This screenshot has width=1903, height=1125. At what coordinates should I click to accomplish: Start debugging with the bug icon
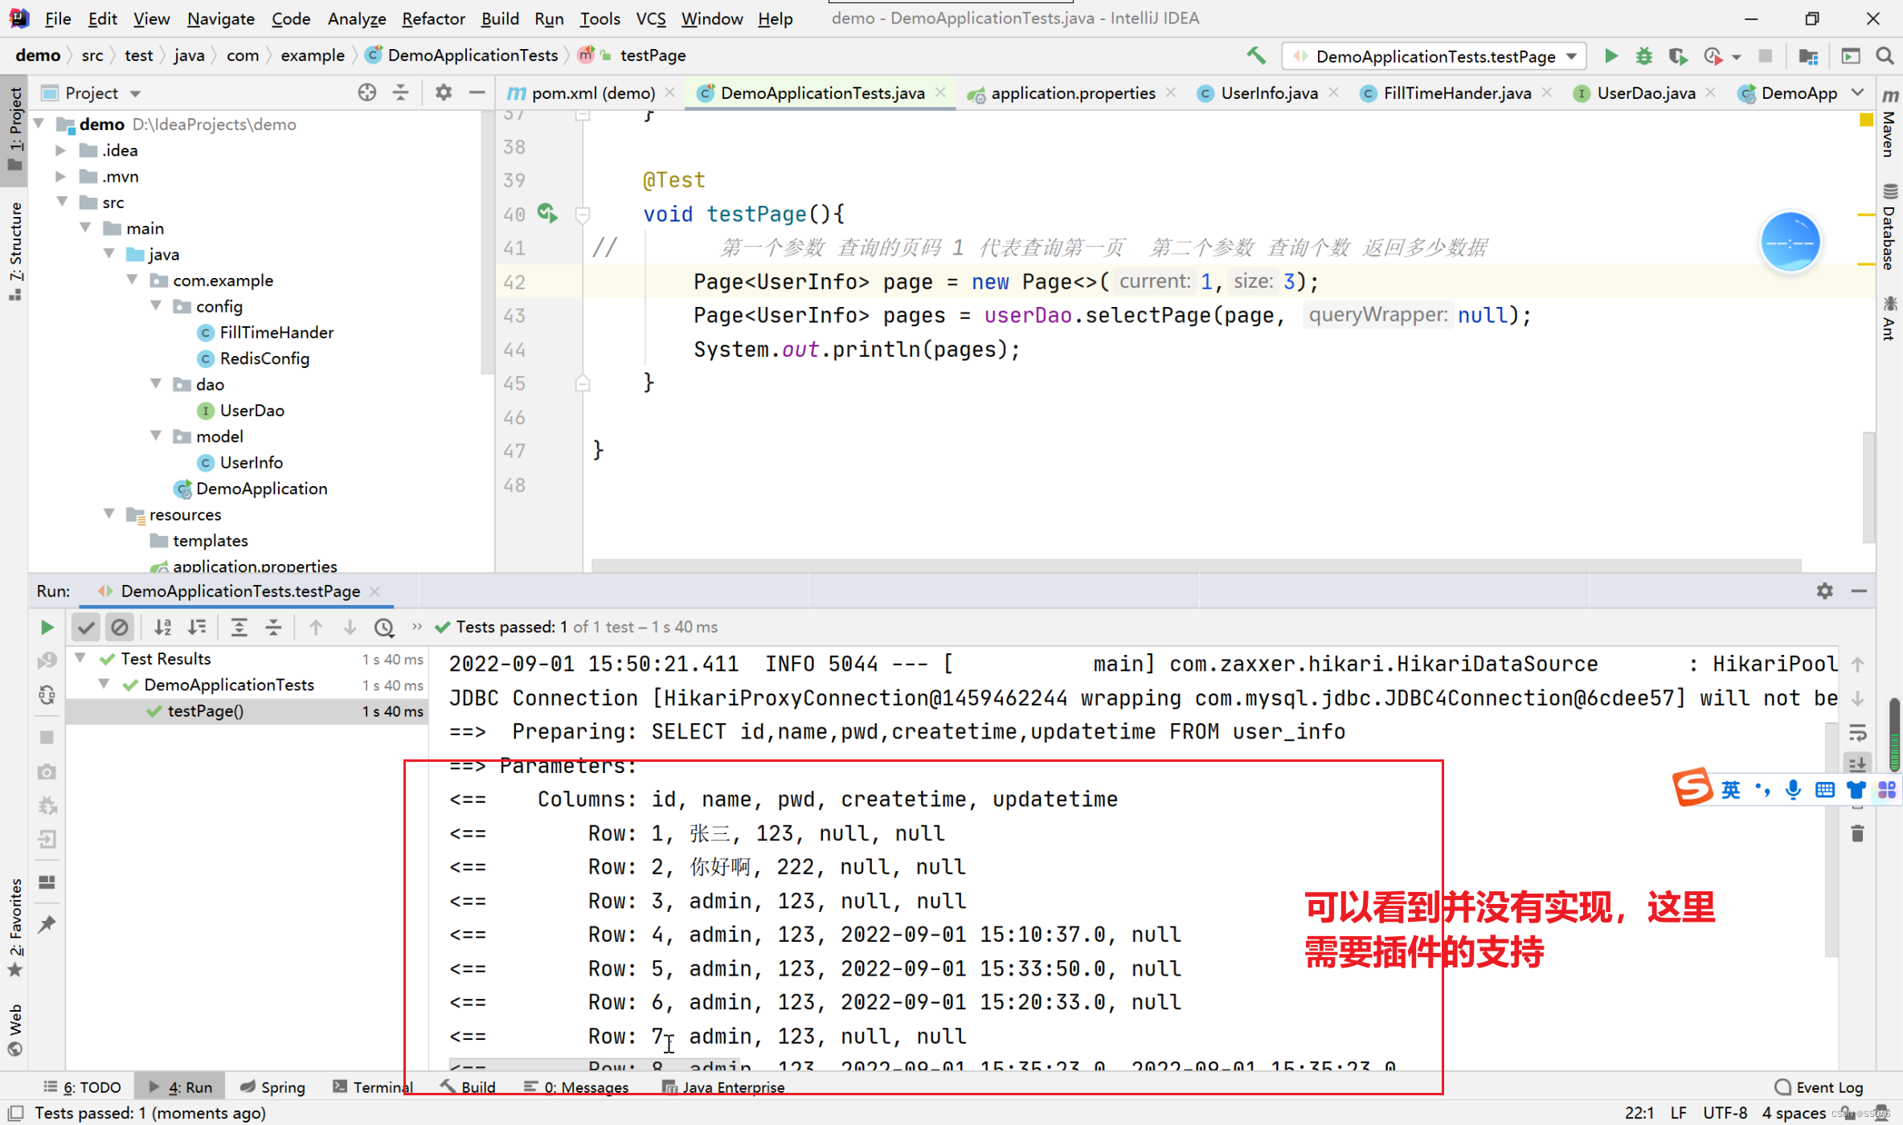(x=1644, y=56)
